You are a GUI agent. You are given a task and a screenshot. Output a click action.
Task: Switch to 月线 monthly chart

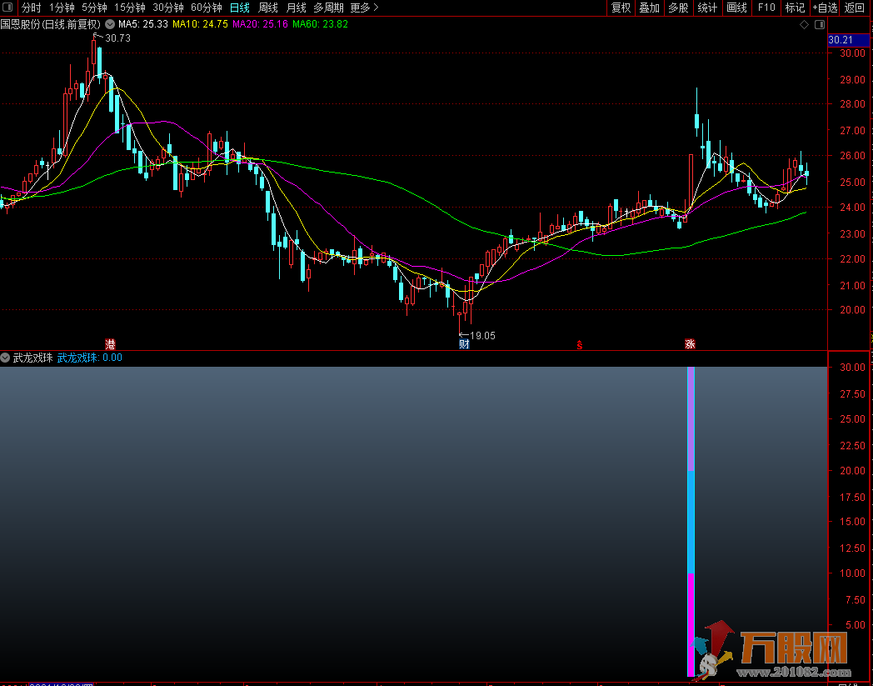pos(296,8)
